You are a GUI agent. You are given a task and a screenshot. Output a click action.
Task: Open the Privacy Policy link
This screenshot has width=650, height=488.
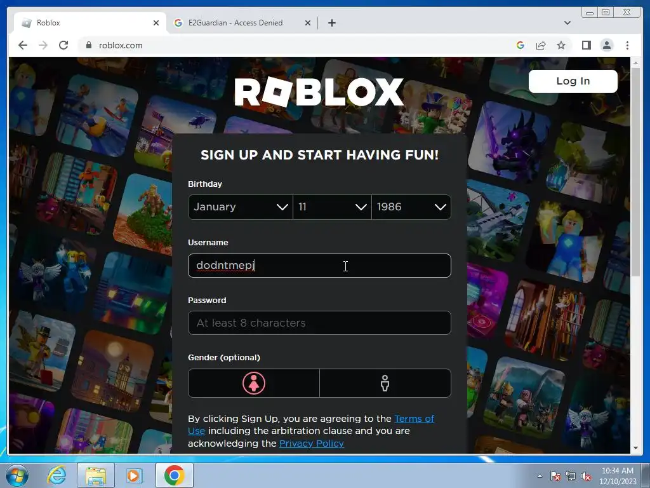point(312,443)
